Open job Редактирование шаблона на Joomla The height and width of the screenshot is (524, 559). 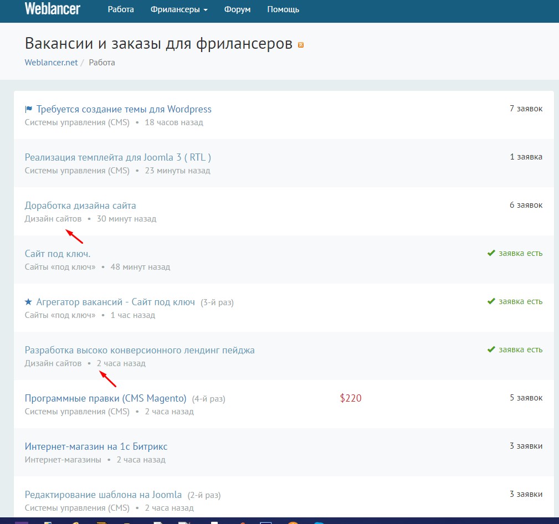pos(103,495)
